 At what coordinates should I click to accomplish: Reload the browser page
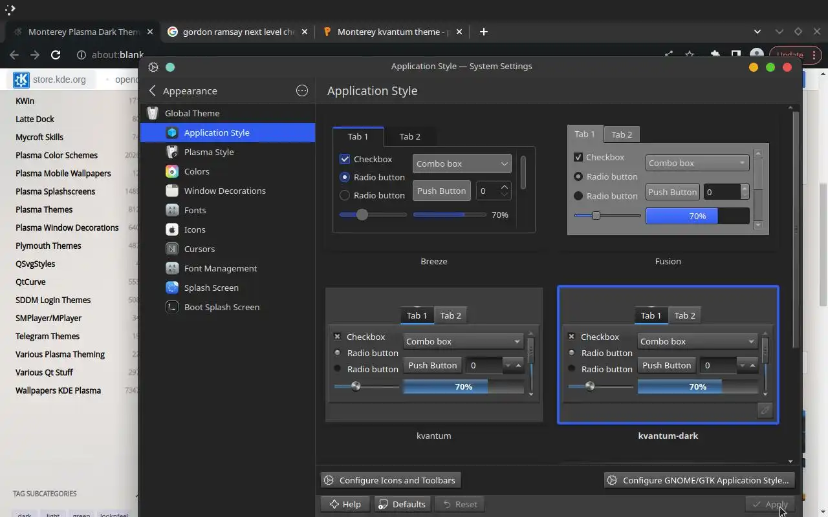[56, 55]
